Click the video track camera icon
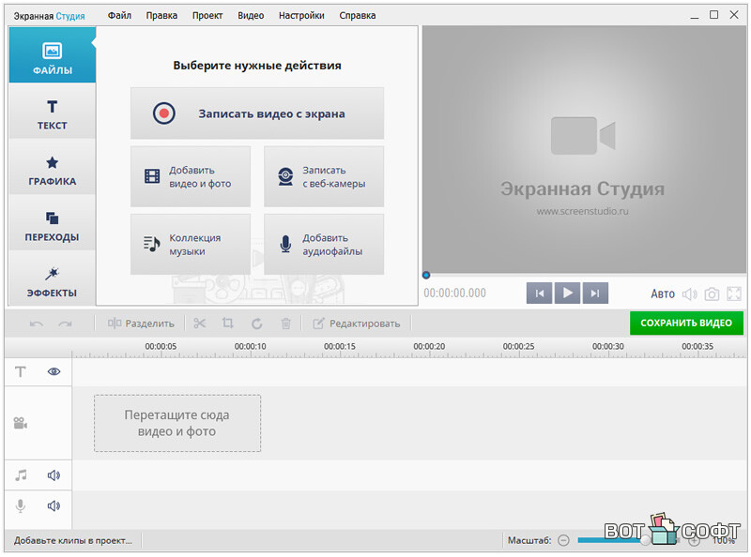751x557 pixels. [20, 423]
